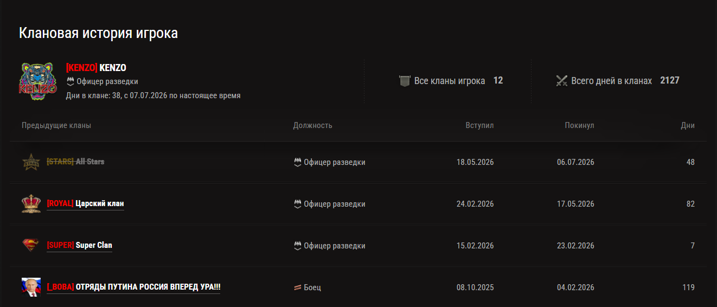Click the All Stars clan star emblem
Viewport: 717px width, 307px height.
(31, 162)
